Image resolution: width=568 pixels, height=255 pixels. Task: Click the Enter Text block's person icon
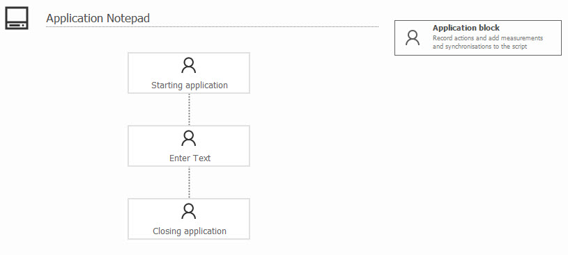tap(189, 138)
